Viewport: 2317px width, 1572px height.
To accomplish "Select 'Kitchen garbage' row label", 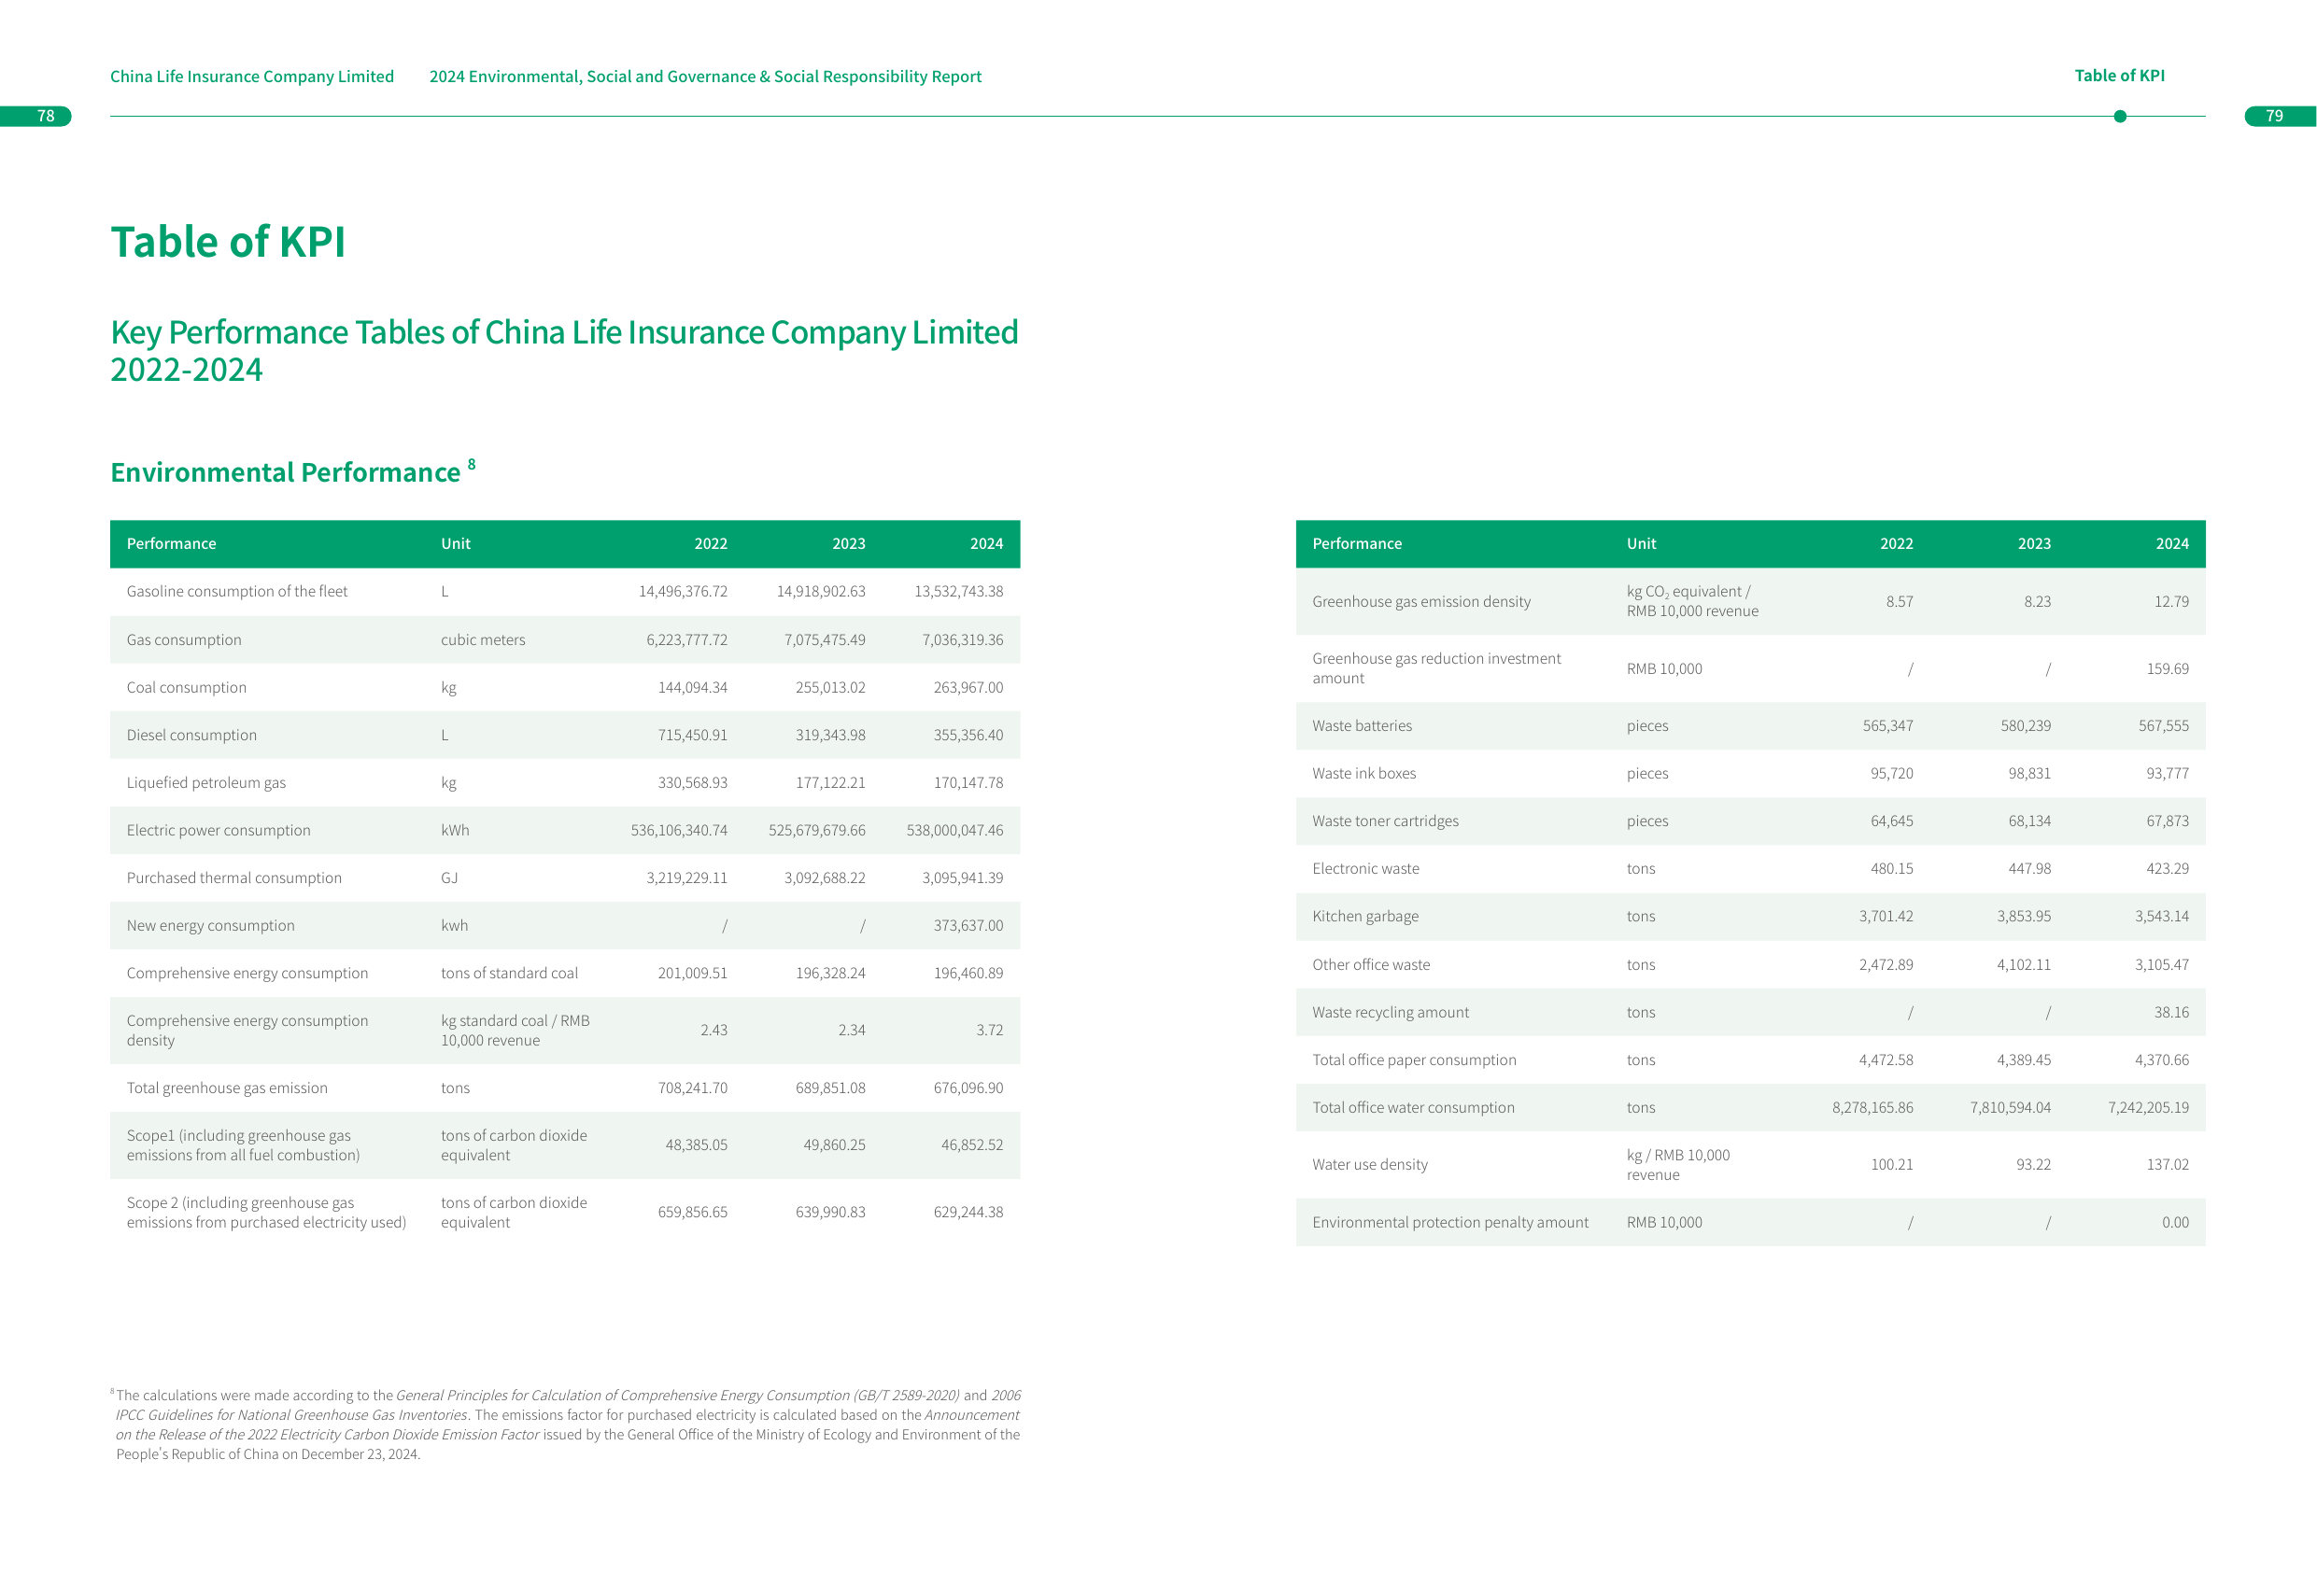I will tap(1364, 917).
